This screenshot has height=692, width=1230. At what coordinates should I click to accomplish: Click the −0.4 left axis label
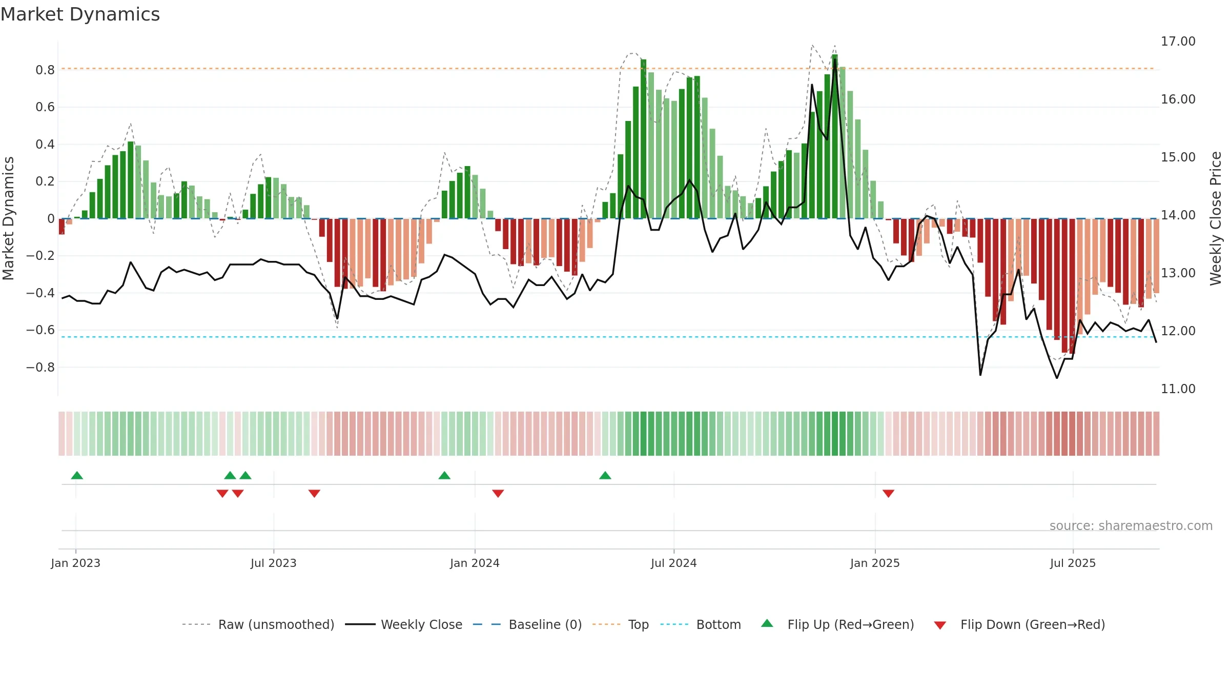coord(40,293)
